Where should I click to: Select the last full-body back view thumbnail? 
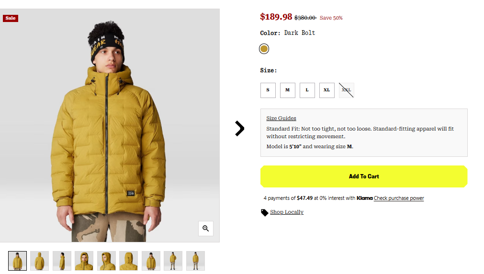pyautogui.click(x=195, y=261)
